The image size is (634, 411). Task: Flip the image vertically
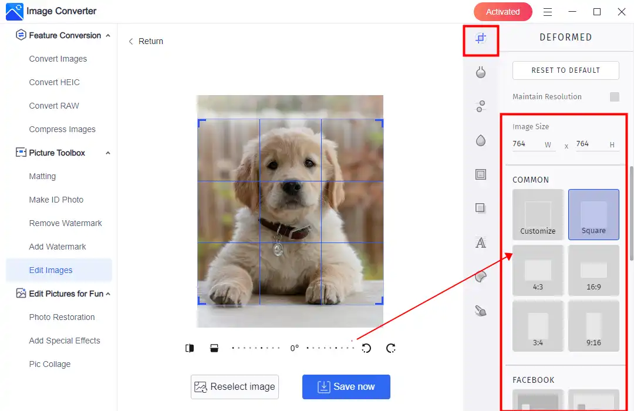[x=214, y=348]
